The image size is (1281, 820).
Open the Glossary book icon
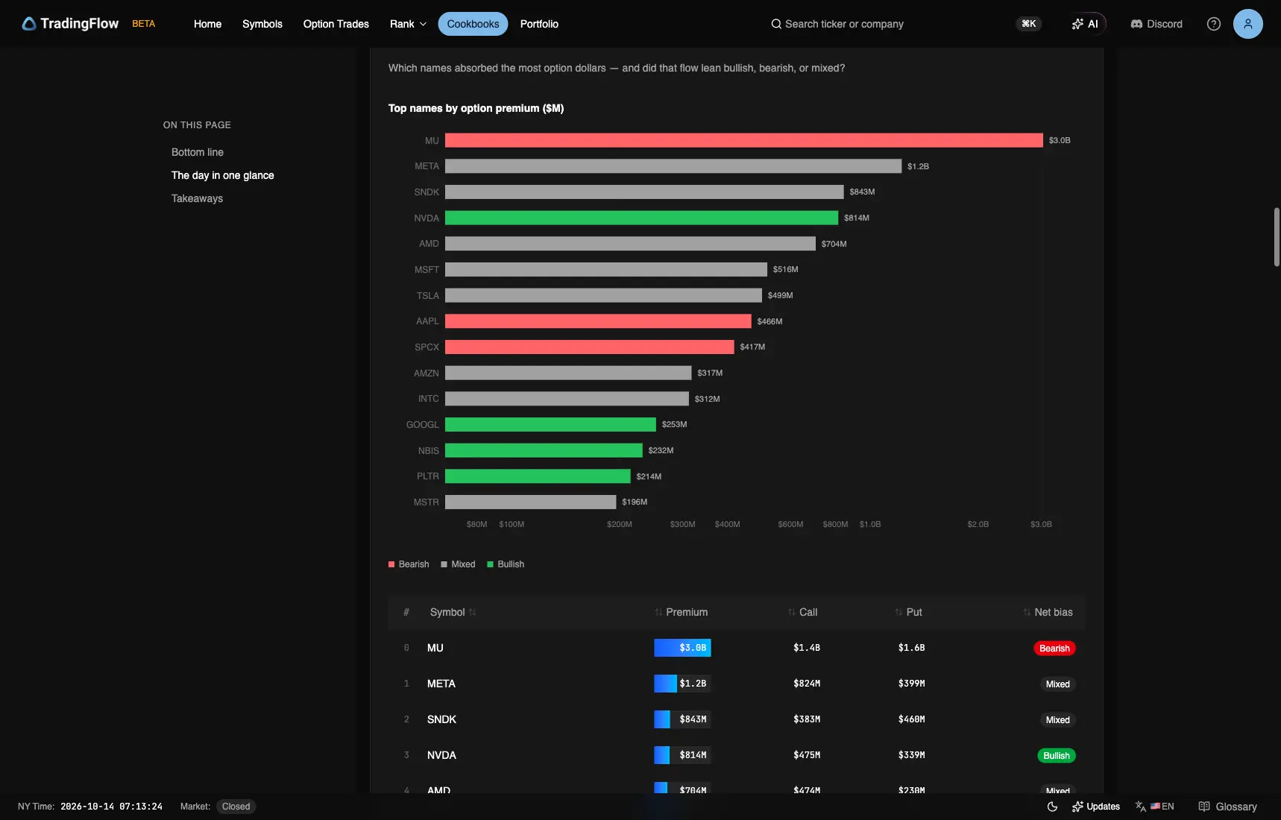pos(1204,807)
